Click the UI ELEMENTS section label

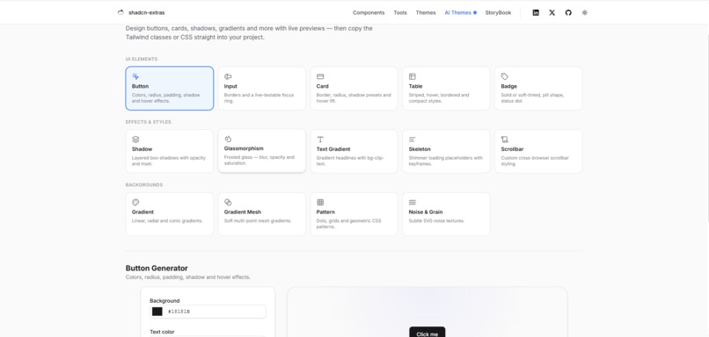[142, 59]
